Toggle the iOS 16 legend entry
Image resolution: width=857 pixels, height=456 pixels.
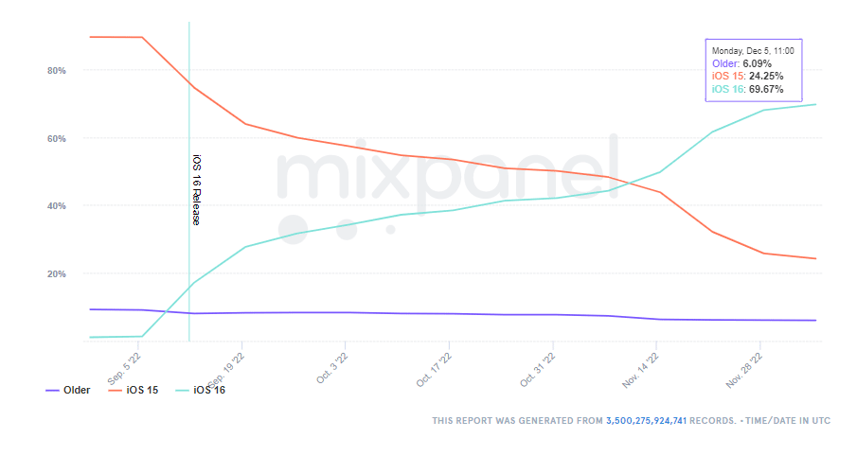coord(209,390)
